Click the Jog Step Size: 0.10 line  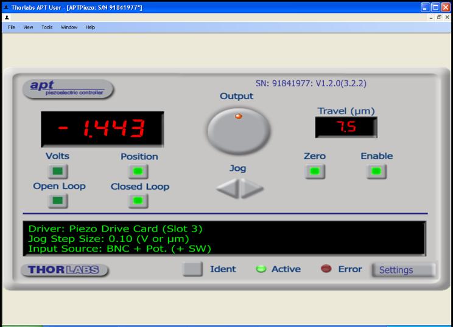[x=108, y=239]
